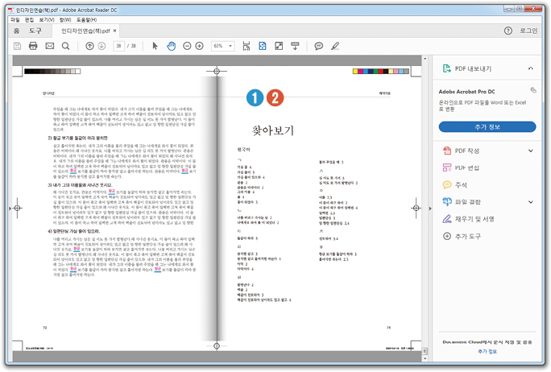Image resolution: width=551 pixels, height=372 pixels.
Task: Open the 창(W) menu
Action: point(65,19)
